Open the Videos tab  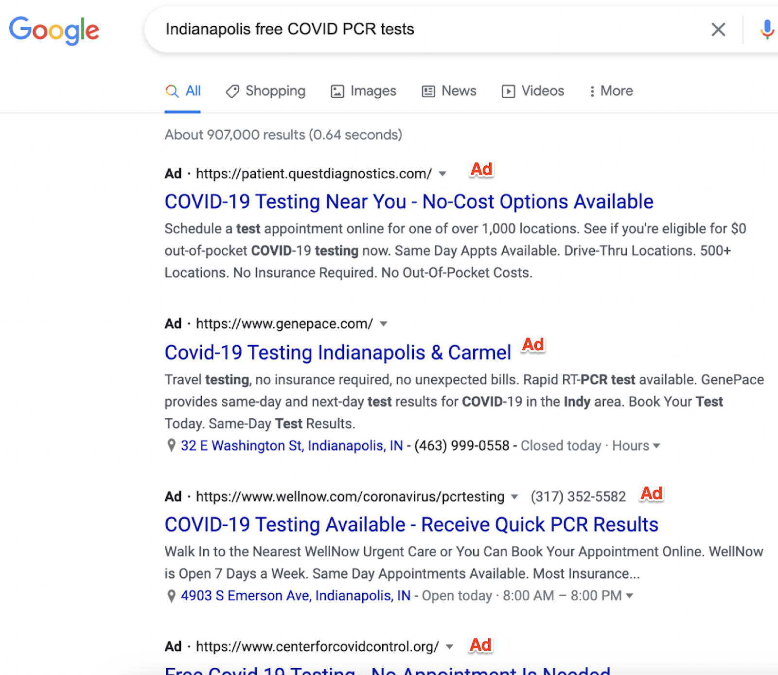533,91
